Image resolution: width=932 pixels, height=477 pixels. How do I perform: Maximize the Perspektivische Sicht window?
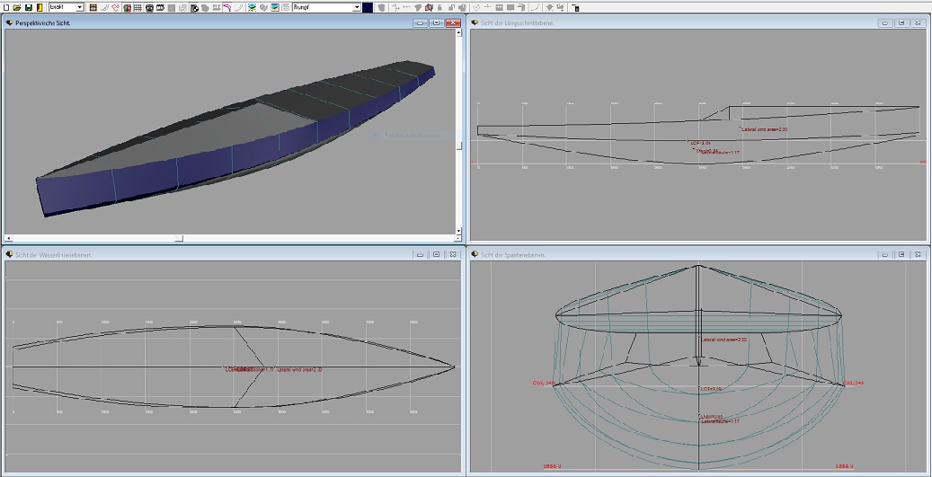click(435, 22)
